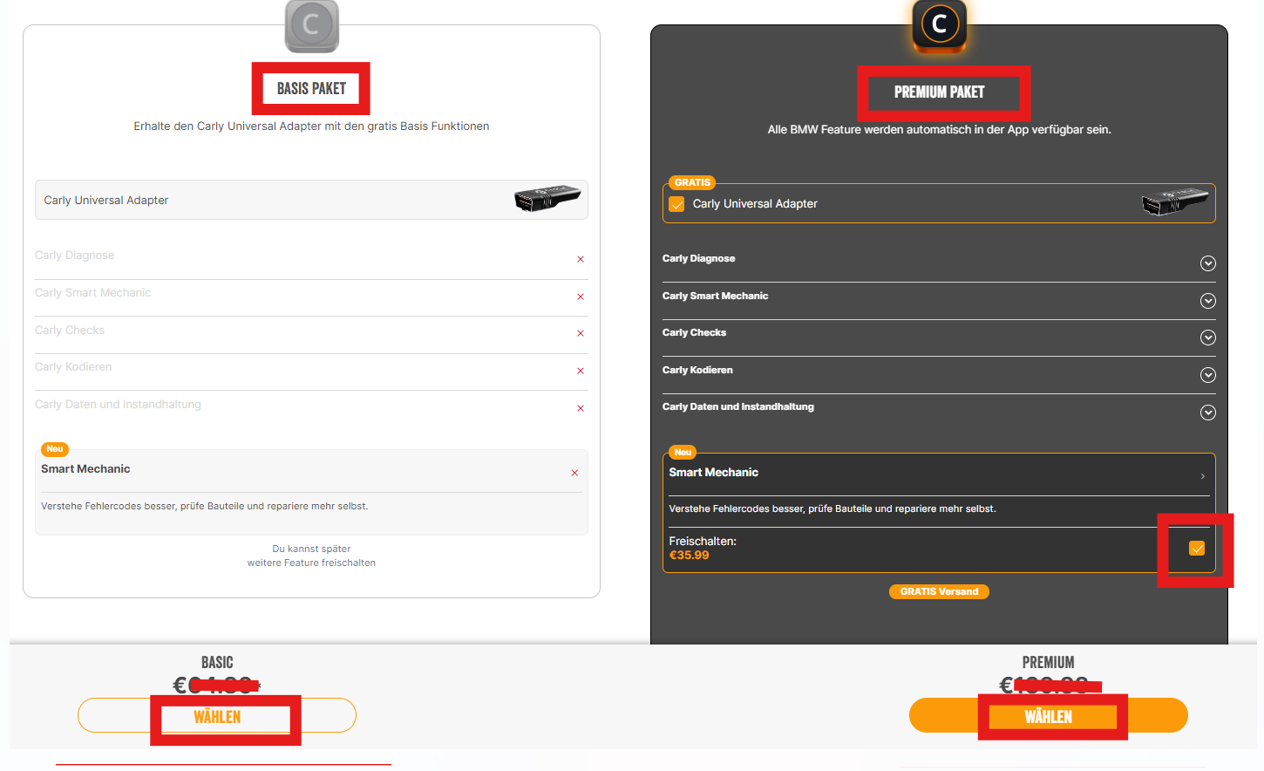Select Carly Universal Adapter row in Basis Paket
Image resolution: width=1264 pixels, height=771 pixels.
point(311,200)
